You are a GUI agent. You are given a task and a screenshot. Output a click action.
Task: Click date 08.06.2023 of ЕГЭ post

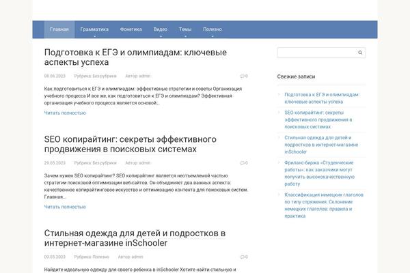55,76
